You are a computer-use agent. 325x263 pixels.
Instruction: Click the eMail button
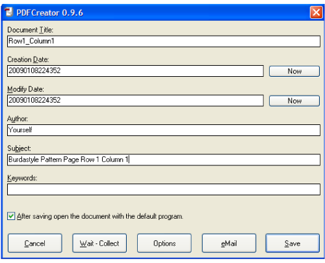point(229,243)
